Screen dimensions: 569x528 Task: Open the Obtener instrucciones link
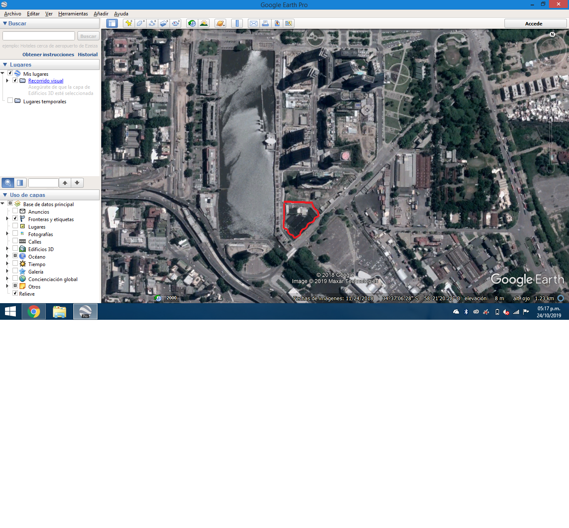click(x=48, y=55)
